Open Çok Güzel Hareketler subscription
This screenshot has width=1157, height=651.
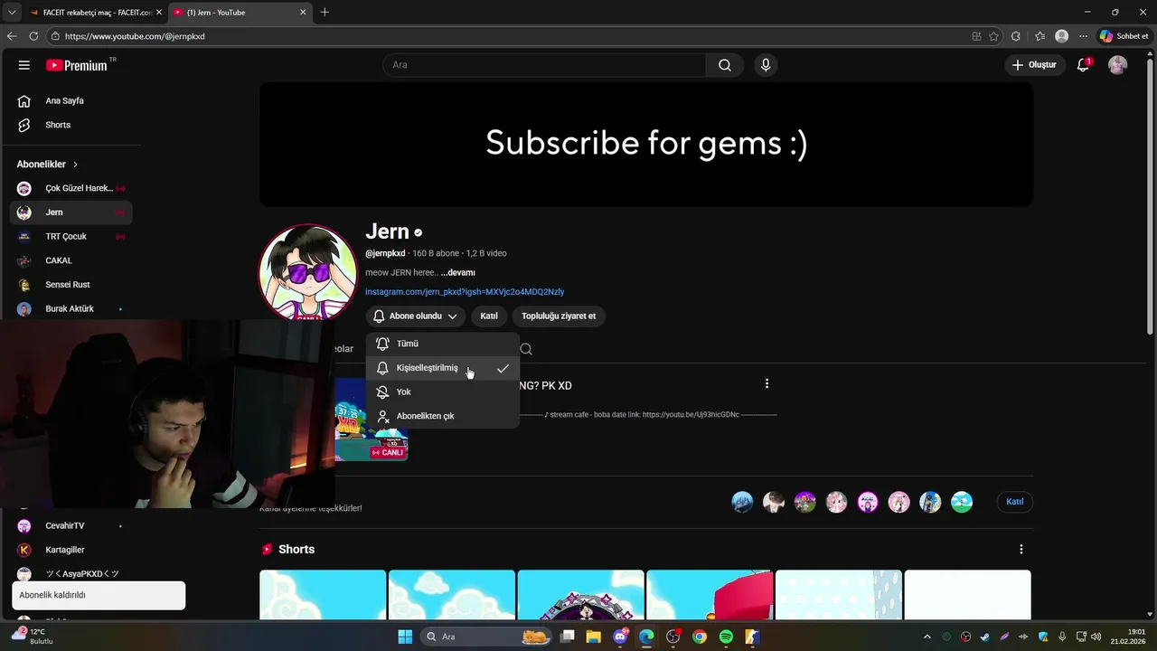click(71, 188)
